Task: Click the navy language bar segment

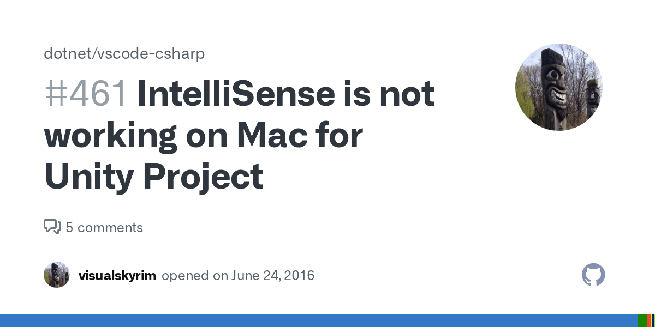Action: [653, 320]
